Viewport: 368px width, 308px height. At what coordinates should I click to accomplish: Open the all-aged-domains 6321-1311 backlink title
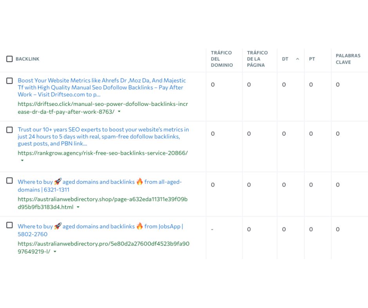click(x=99, y=185)
